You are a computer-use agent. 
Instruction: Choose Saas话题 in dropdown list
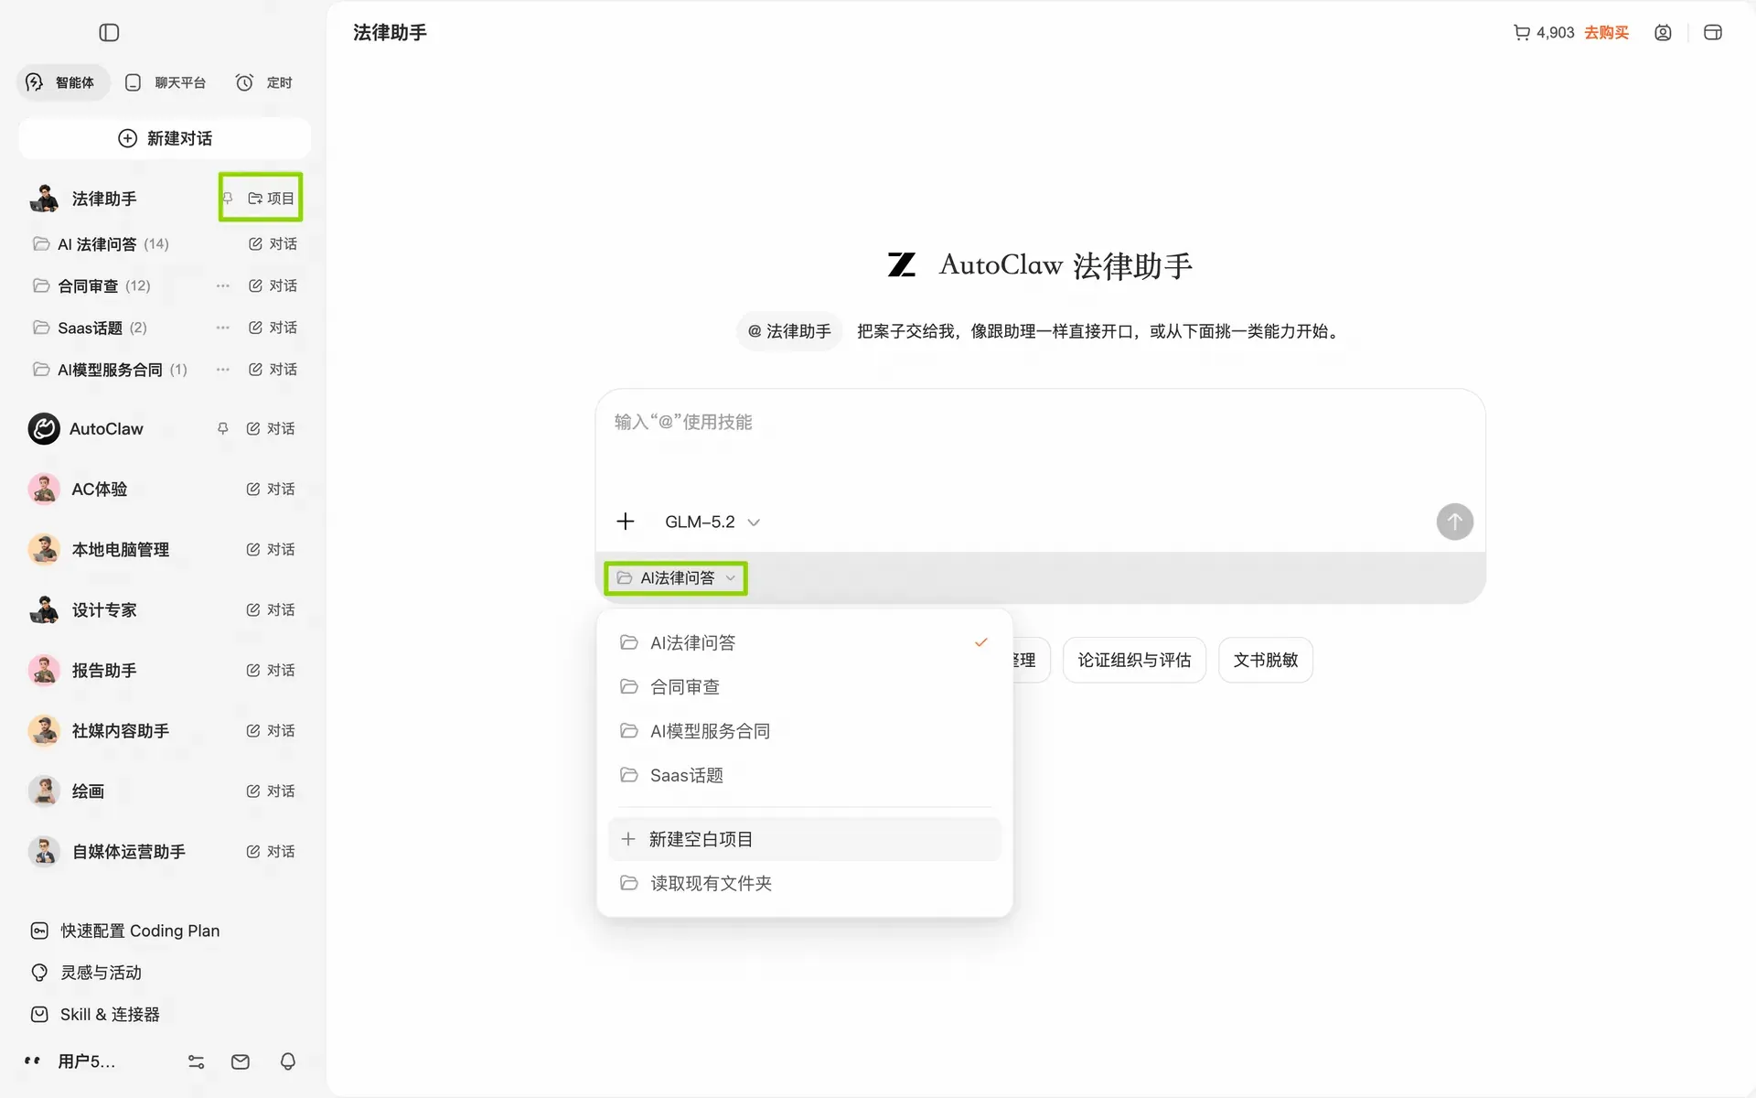point(804,775)
